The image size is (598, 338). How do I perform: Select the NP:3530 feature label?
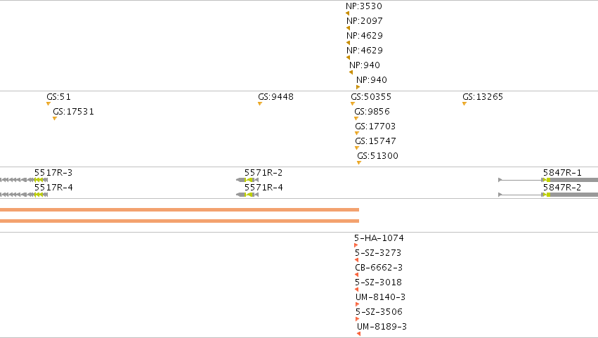coord(364,6)
